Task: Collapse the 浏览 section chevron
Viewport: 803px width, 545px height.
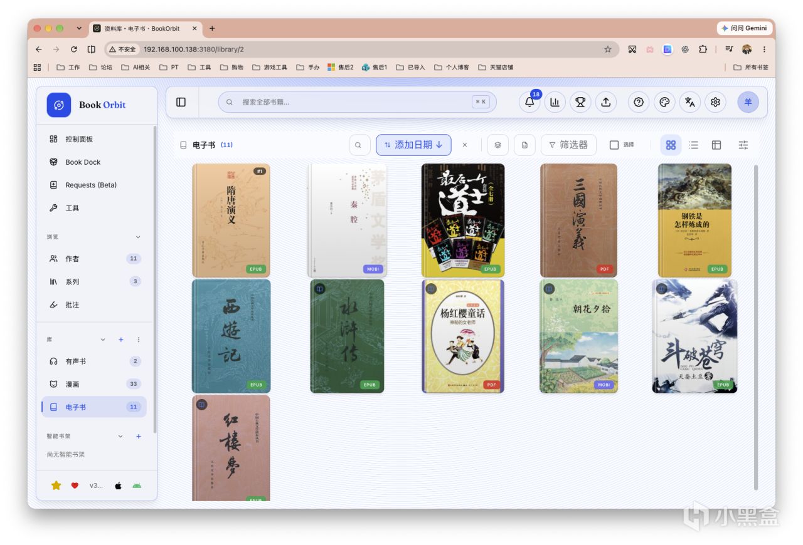Action: [x=138, y=237]
